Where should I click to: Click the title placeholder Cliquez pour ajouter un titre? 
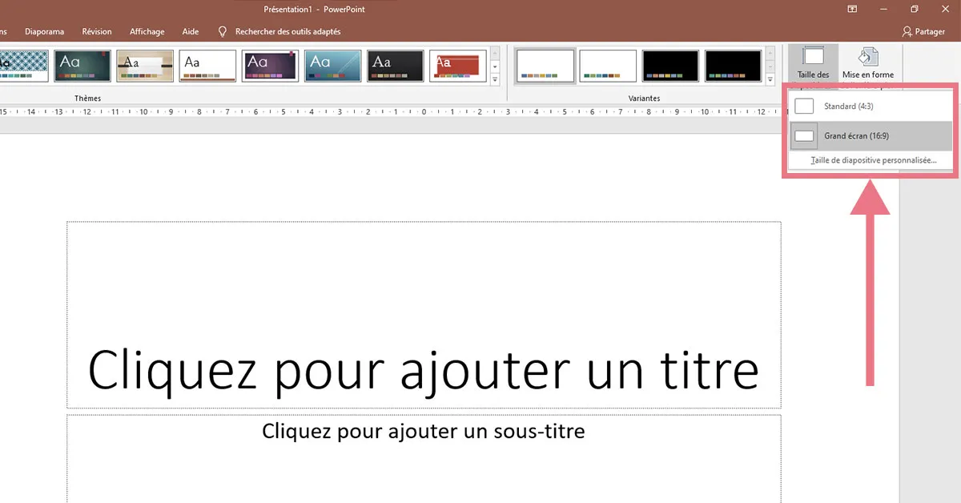424,315
